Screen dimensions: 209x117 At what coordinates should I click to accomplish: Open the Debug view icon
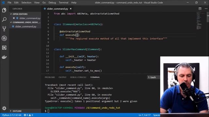4,38
